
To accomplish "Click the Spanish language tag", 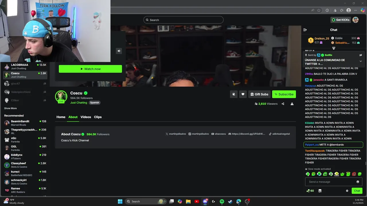I will [x=94, y=103].
